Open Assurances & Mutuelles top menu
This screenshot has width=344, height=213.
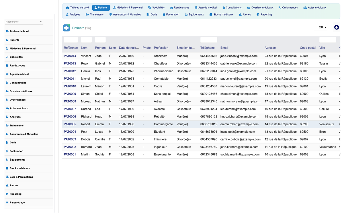[x=125, y=14]
